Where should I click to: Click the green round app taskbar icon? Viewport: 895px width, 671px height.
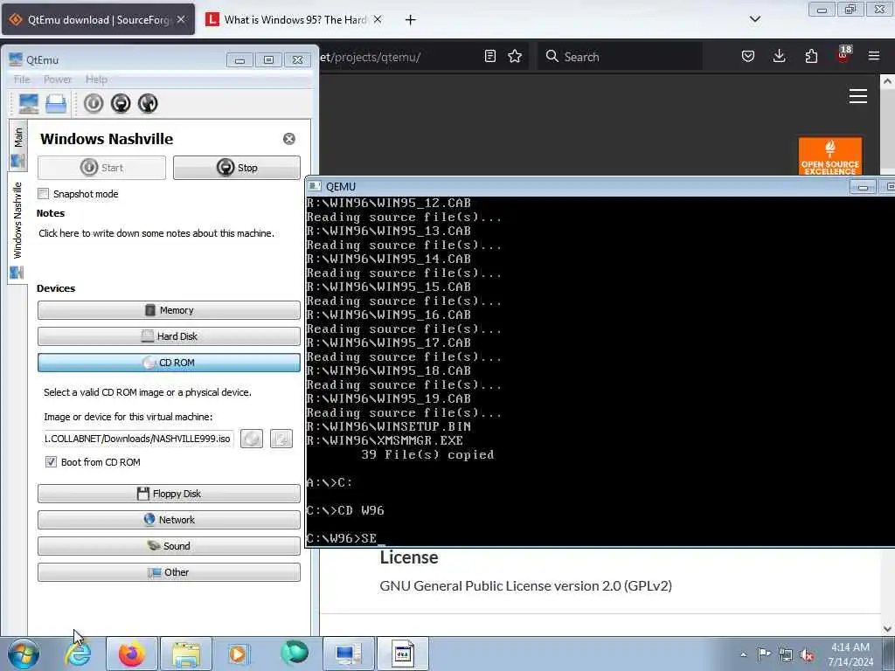(295, 653)
